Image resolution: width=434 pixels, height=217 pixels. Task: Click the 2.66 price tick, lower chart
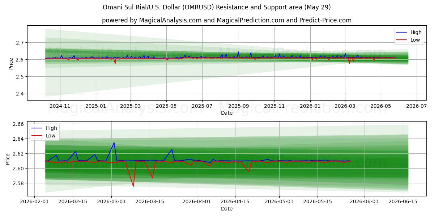[x=19, y=124]
